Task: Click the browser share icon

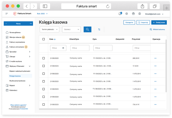Action: 142,6
